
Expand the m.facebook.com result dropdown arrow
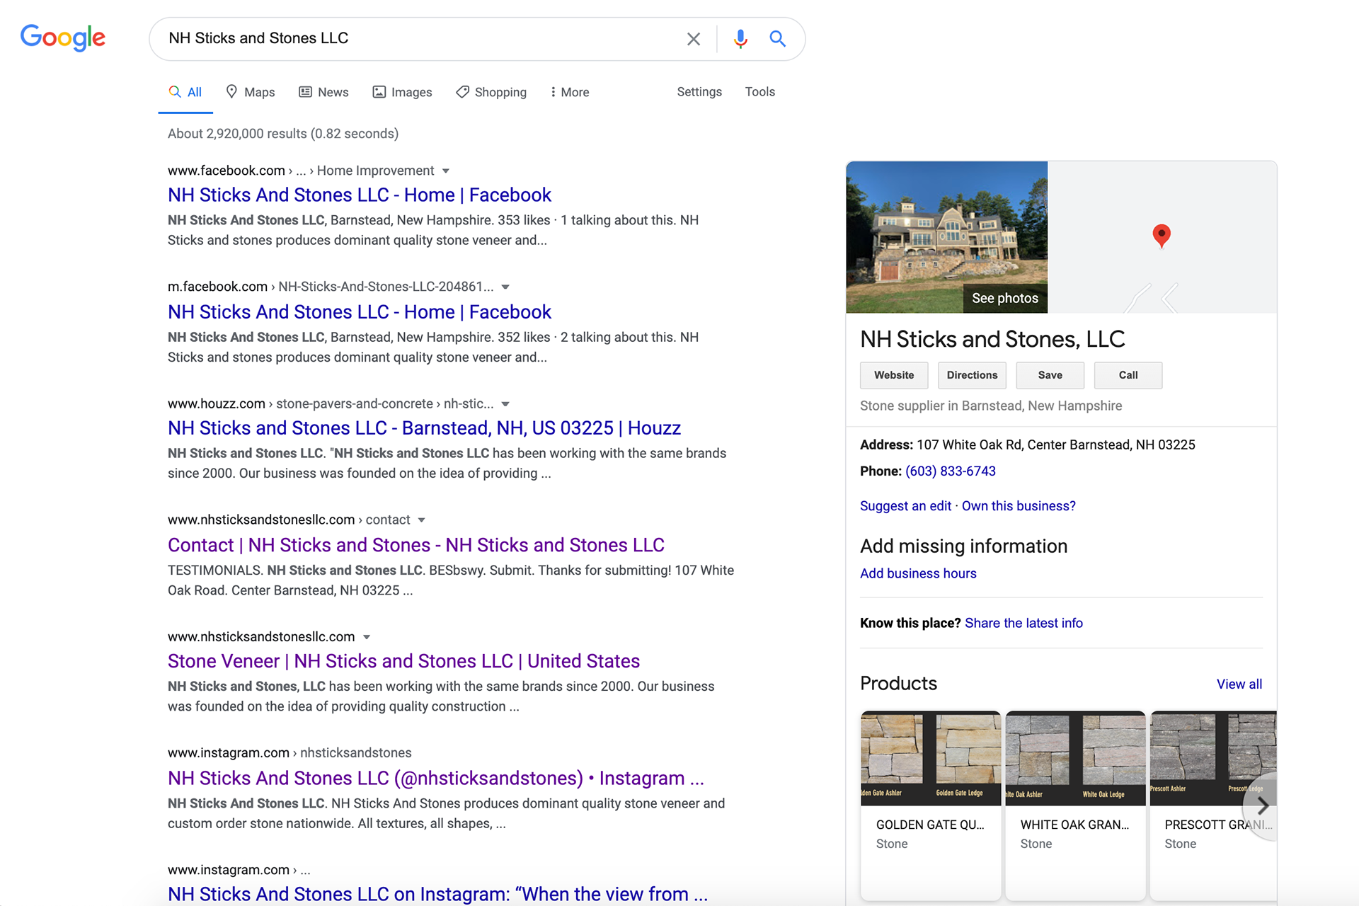505,287
